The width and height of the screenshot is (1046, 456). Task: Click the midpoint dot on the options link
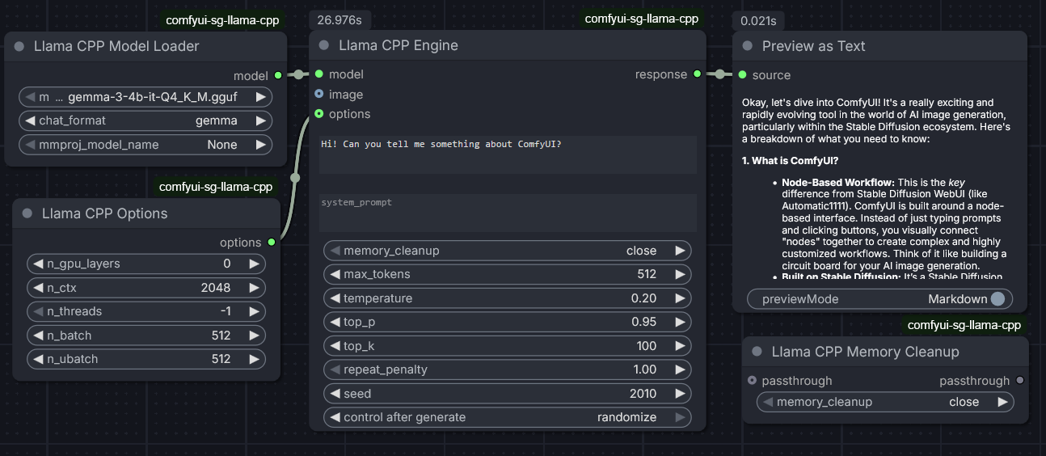pos(295,178)
